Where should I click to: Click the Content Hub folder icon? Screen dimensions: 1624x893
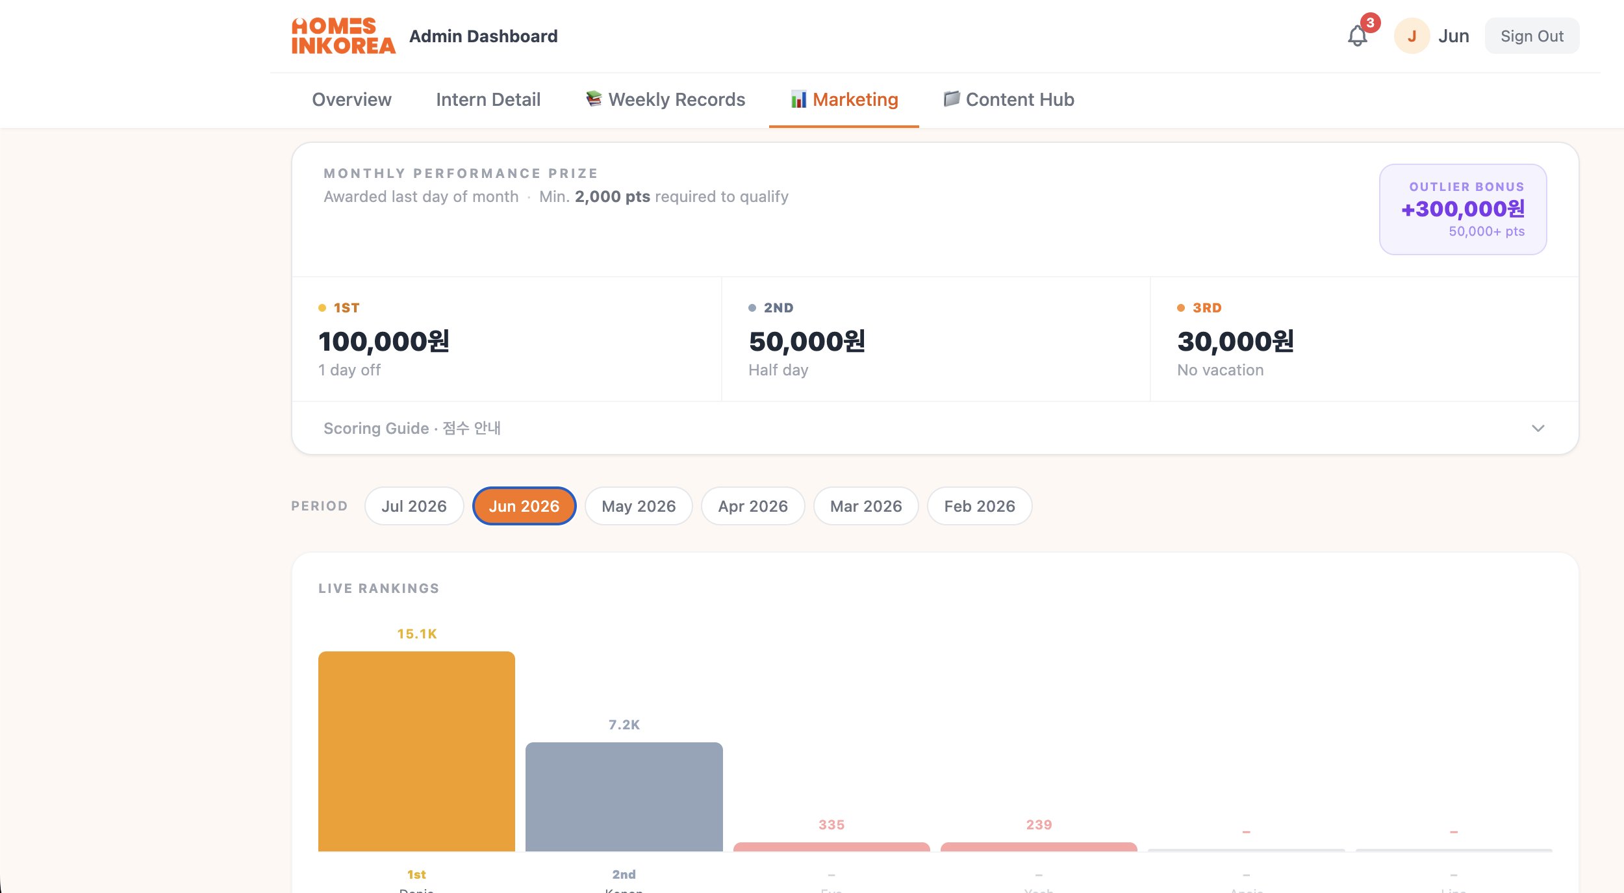coord(952,99)
